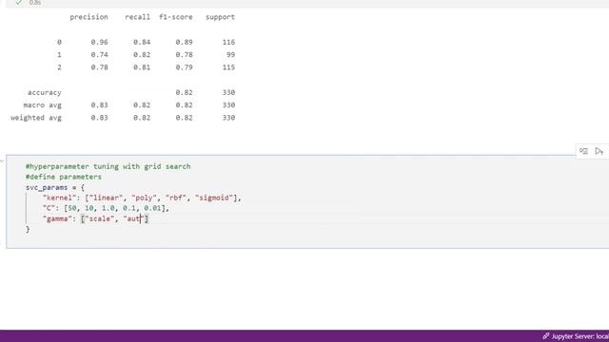Click the f1-score value 0.78 in class 1 row
This screenshot has height=342, width=609.
184,55
